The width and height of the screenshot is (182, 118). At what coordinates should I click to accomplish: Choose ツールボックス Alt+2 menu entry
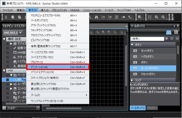pyautogui.click(x=58, y=20)
